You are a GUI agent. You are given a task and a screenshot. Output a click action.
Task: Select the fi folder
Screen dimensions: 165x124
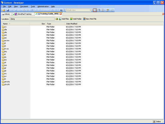[x=4, y=43]
